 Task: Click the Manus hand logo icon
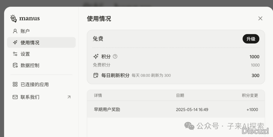(x=13, y=19)
